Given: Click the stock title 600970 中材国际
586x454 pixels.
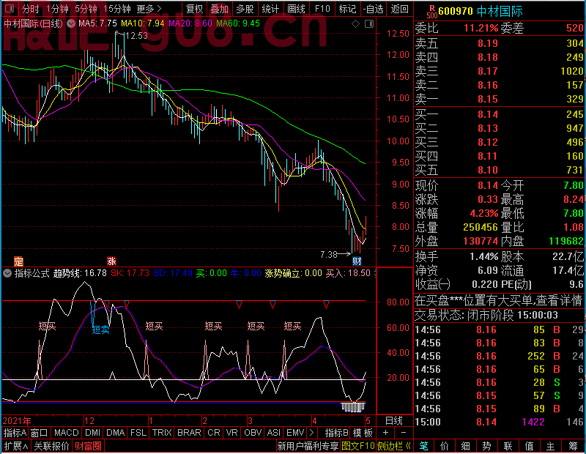Looking at the screenshot, I should pos(481,12).
